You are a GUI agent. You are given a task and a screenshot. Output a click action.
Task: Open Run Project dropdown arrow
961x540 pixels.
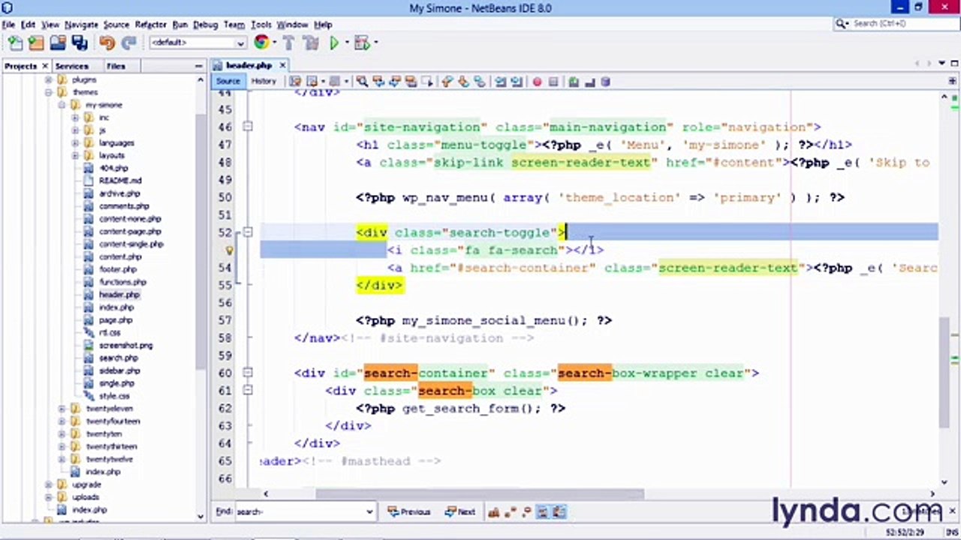click(x=346, y=43)
